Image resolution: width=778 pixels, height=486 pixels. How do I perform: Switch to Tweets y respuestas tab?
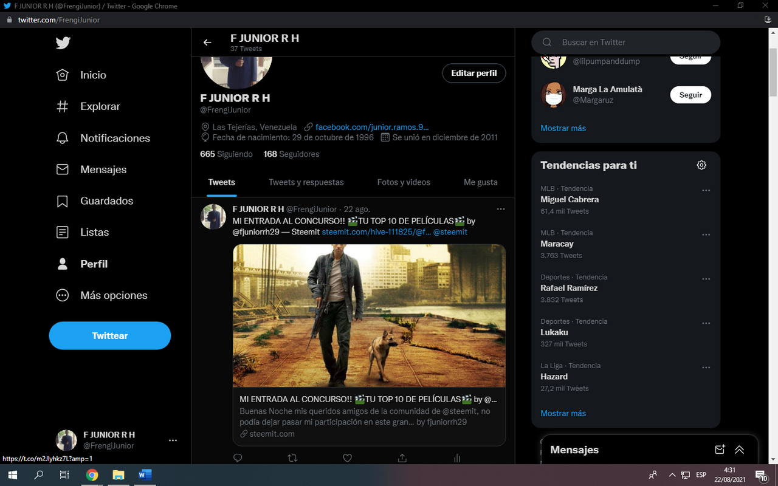(306, 182)
